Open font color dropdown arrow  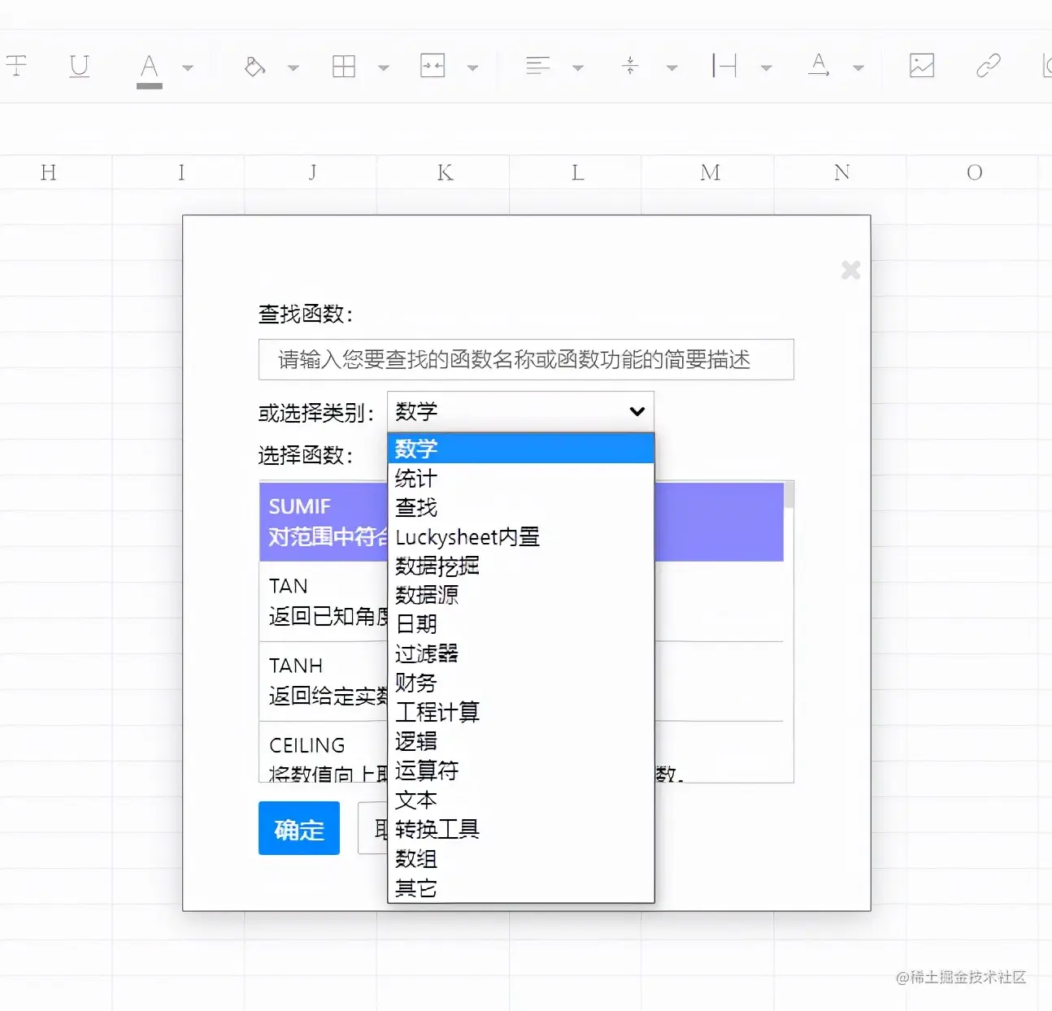188,68
